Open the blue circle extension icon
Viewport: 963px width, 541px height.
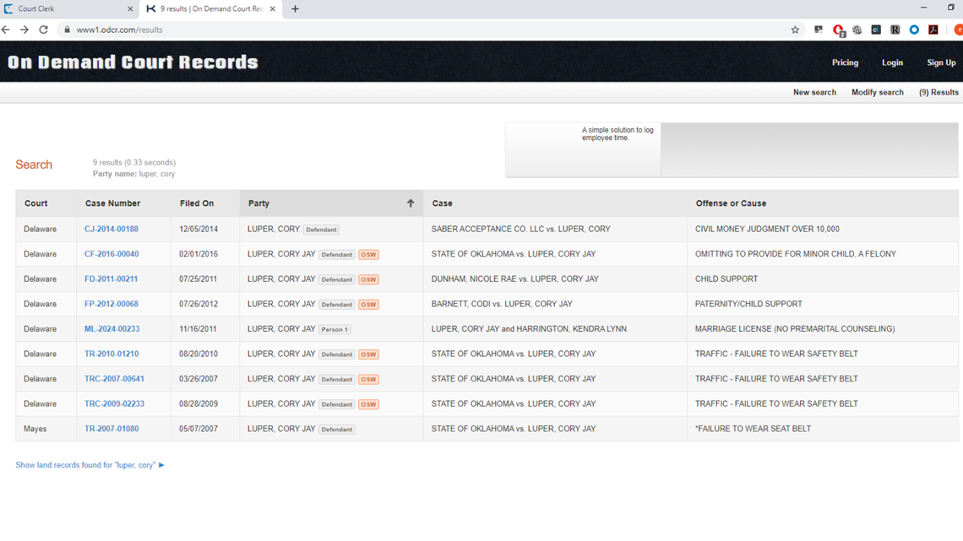coord(915,30)
